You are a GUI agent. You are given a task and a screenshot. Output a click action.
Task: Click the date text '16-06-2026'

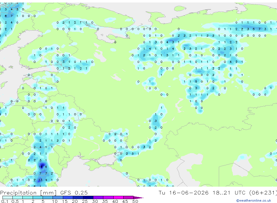coord(189,192)
